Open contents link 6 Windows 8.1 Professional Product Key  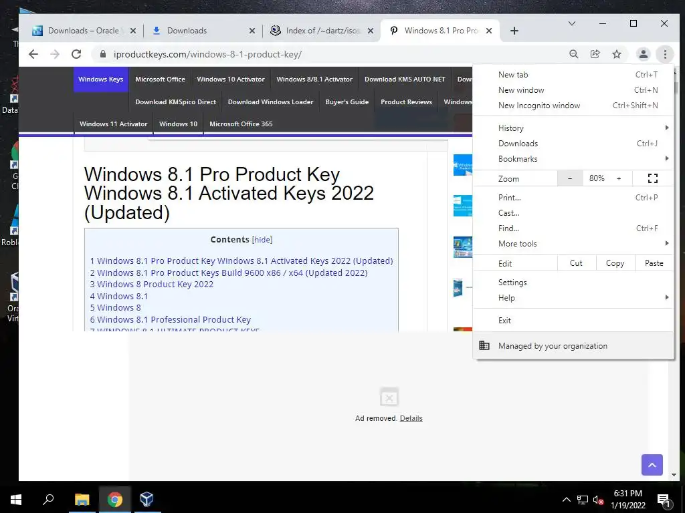pyautogui.click(x=171, y=319)
